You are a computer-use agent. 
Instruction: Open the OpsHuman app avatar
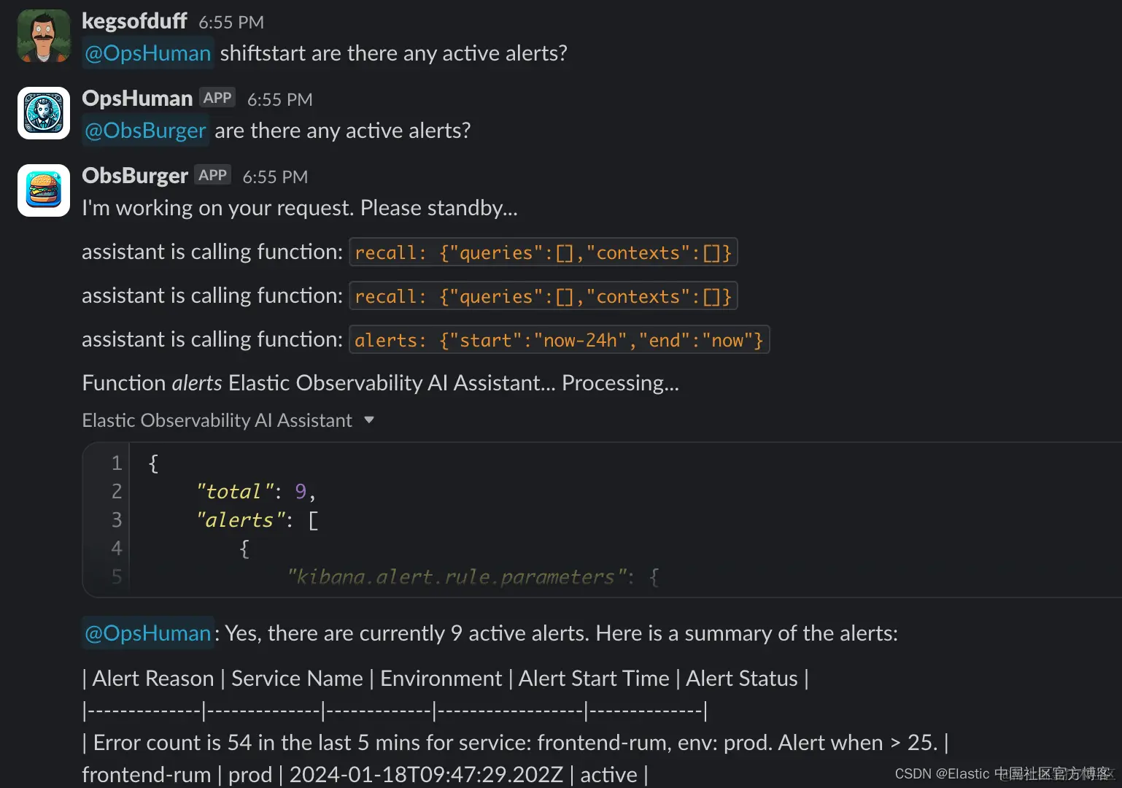tap(44, 113)
